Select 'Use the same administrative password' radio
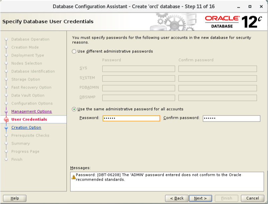This screenshot has height=204, width=268. tap(74, 109)
